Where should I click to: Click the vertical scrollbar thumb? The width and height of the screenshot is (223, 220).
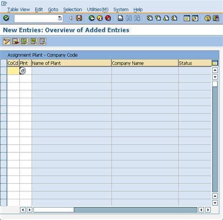coord(215,84)
